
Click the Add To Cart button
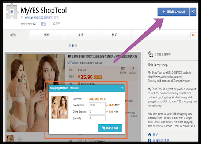(110, 128)
